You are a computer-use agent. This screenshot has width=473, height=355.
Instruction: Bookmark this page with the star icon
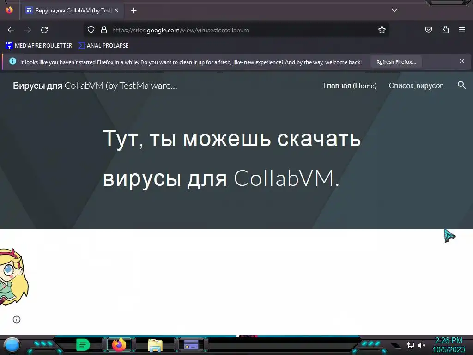point(382,30)
